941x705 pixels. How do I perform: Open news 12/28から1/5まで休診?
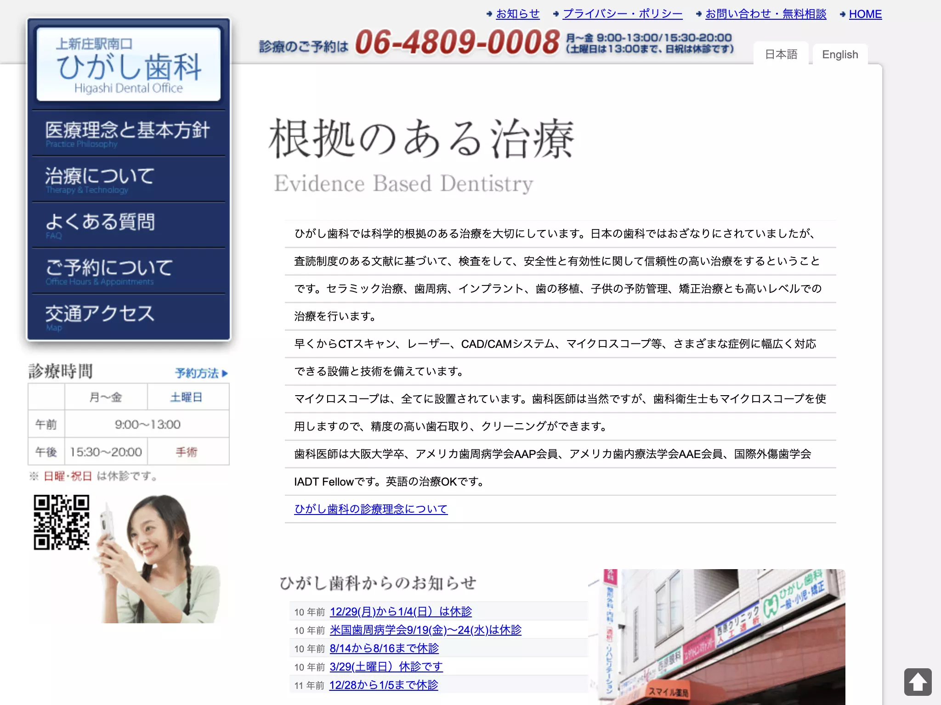tap(384, 685)
